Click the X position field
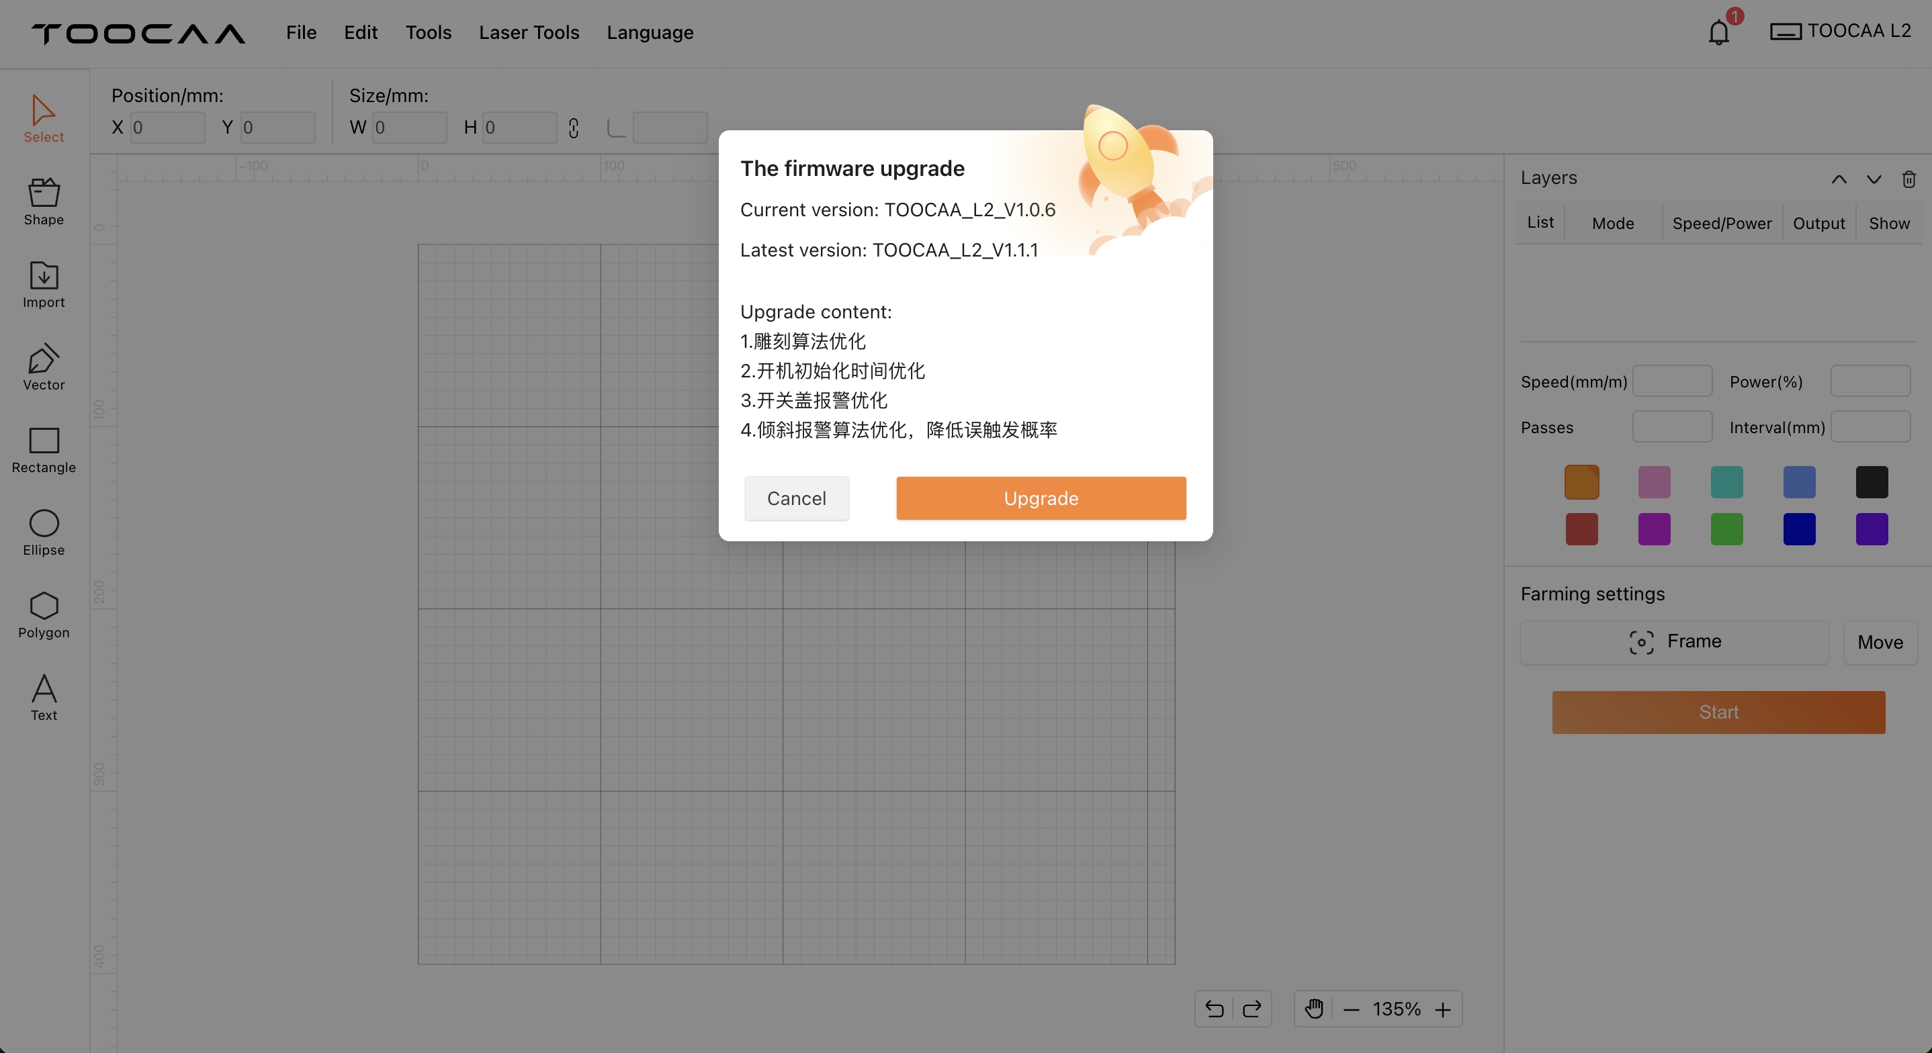 click(167, 128)
